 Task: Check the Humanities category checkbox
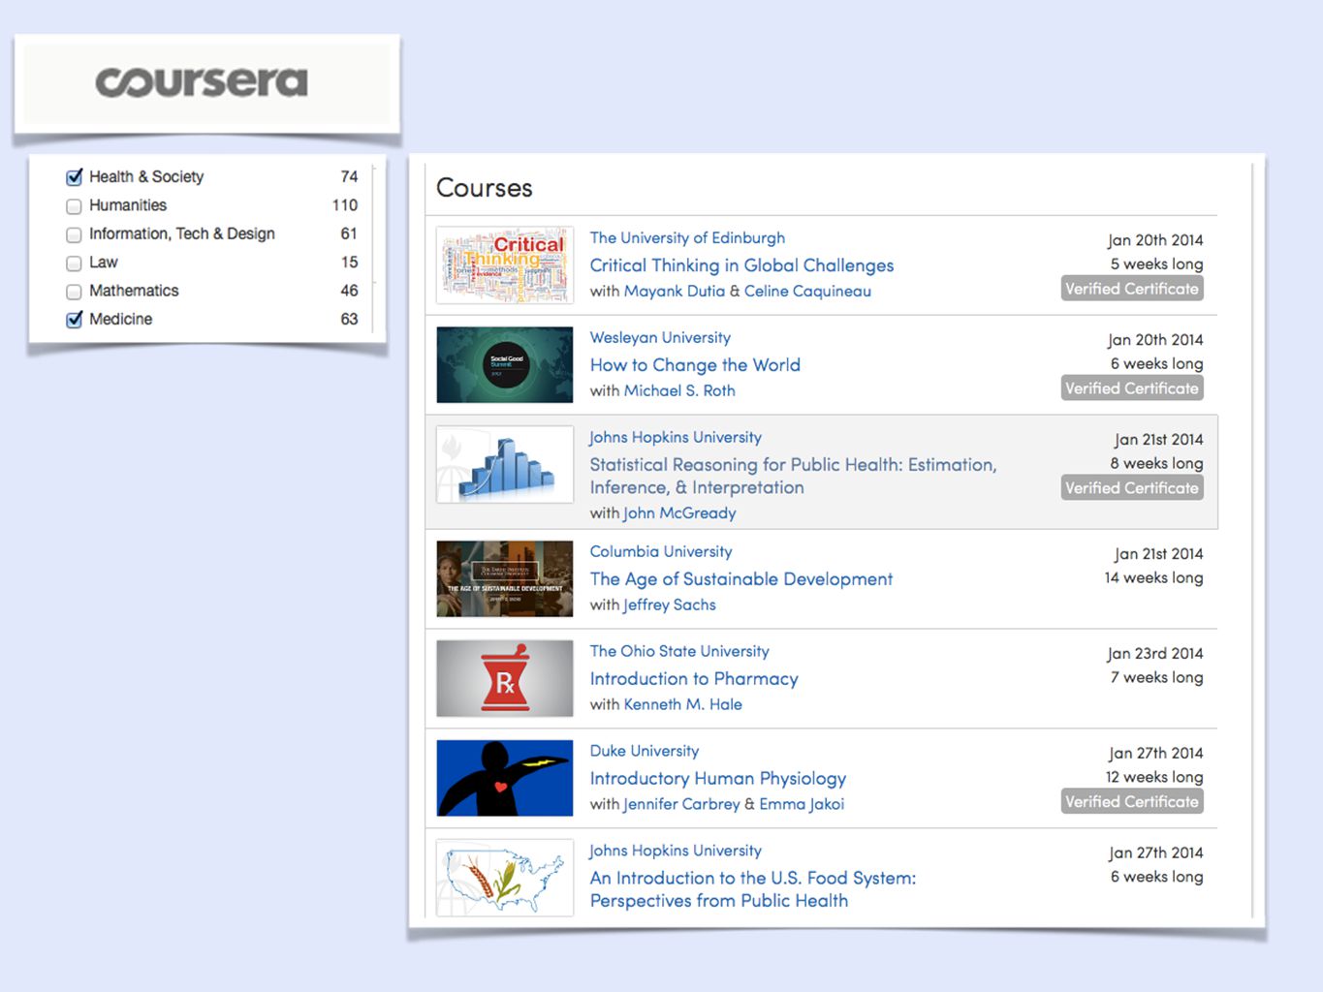pos(74,206)
